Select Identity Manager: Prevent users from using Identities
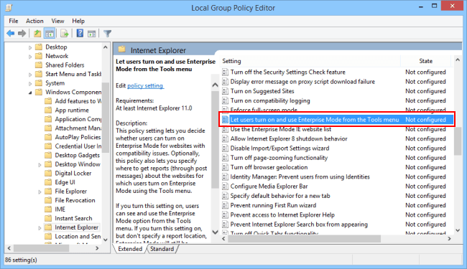This screenshot has width=467, height=269. pos(300,177)
